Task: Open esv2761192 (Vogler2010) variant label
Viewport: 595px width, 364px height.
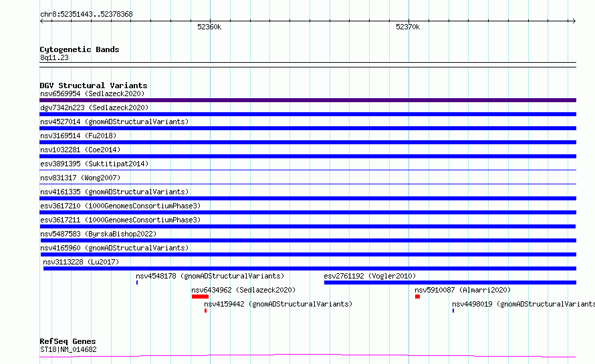Action: [370, 276]
